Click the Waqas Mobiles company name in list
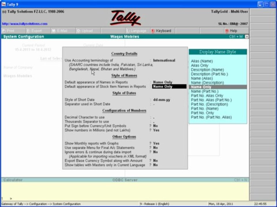 (x=18, y=76)
